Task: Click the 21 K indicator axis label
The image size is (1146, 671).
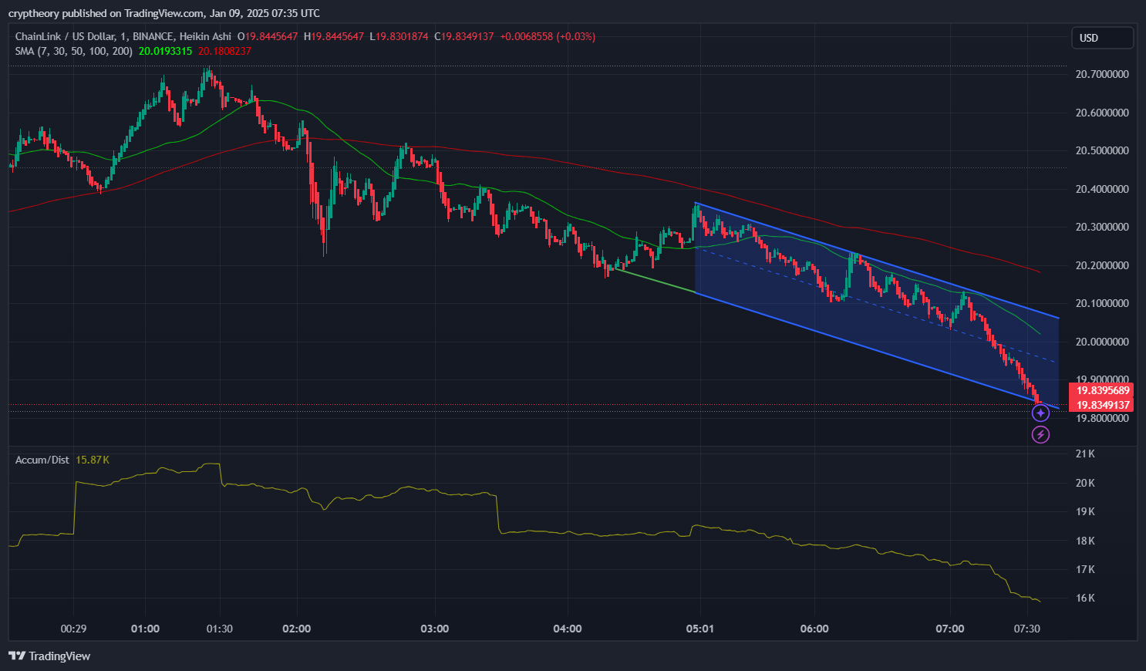Action: click(1085, 454)
